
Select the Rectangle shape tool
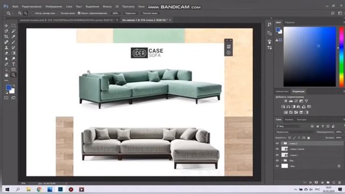coord(13,70)
